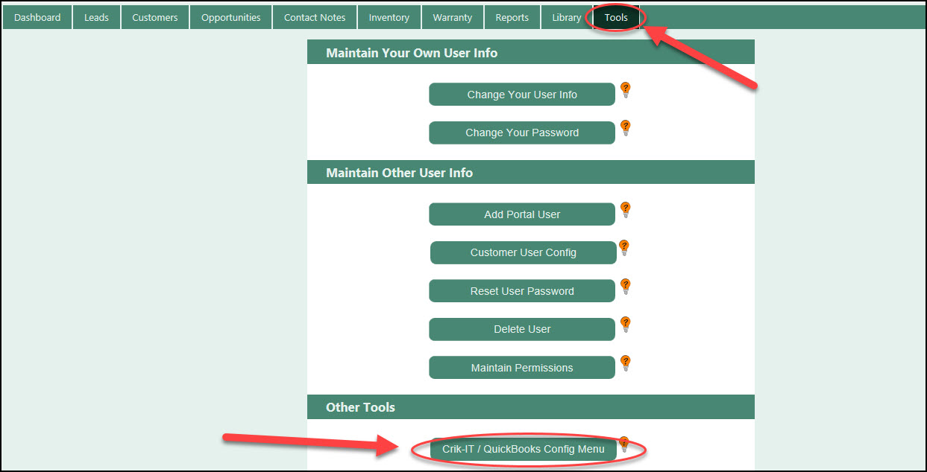Open the Warranty tab

tap(453, 17)
